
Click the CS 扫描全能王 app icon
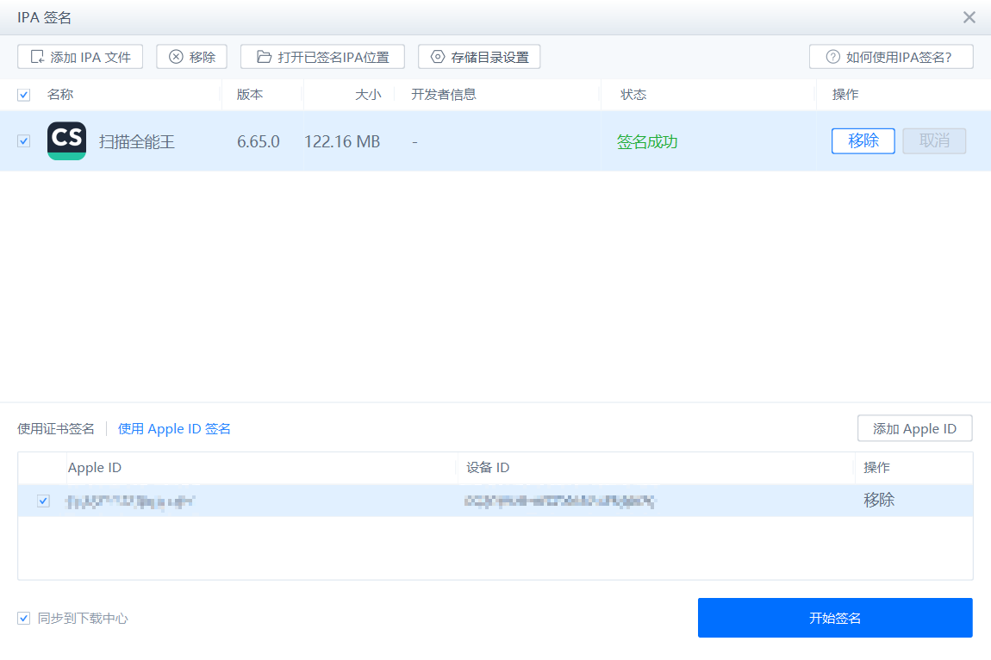(67, 141)
